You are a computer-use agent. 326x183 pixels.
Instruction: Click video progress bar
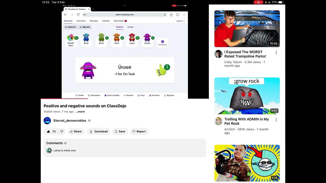[x=125, y=99]
